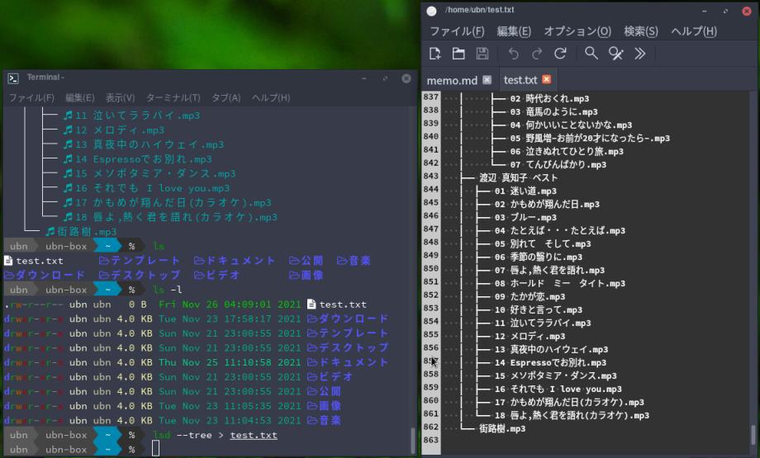Click the ダウンロード folder in ls output
The width and height of the screenshot is (760, 458).
coord(45,275)
